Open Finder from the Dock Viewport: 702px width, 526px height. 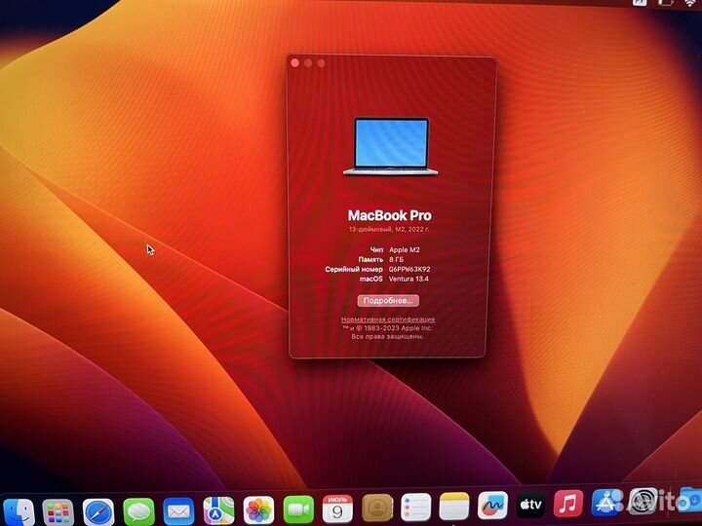19,512
